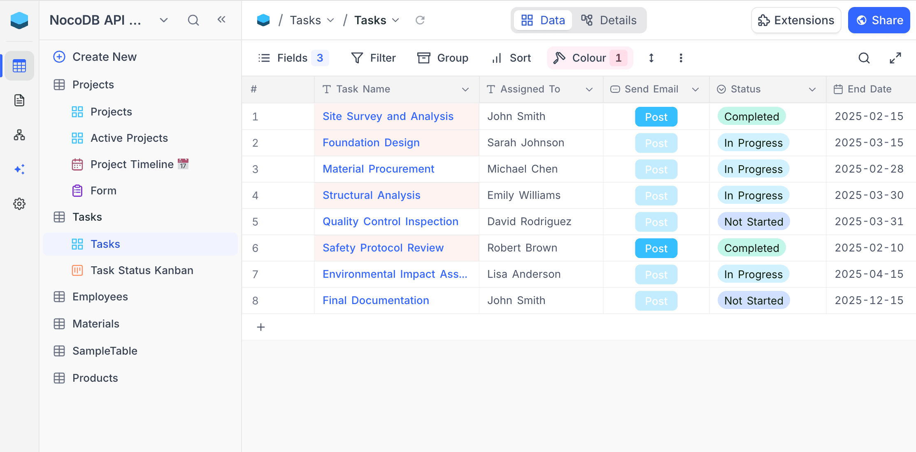Open the sparkle AI icon in left rail
Image resolution: width=916 pixels, height=452 pixels.
(x=19, y=169)
